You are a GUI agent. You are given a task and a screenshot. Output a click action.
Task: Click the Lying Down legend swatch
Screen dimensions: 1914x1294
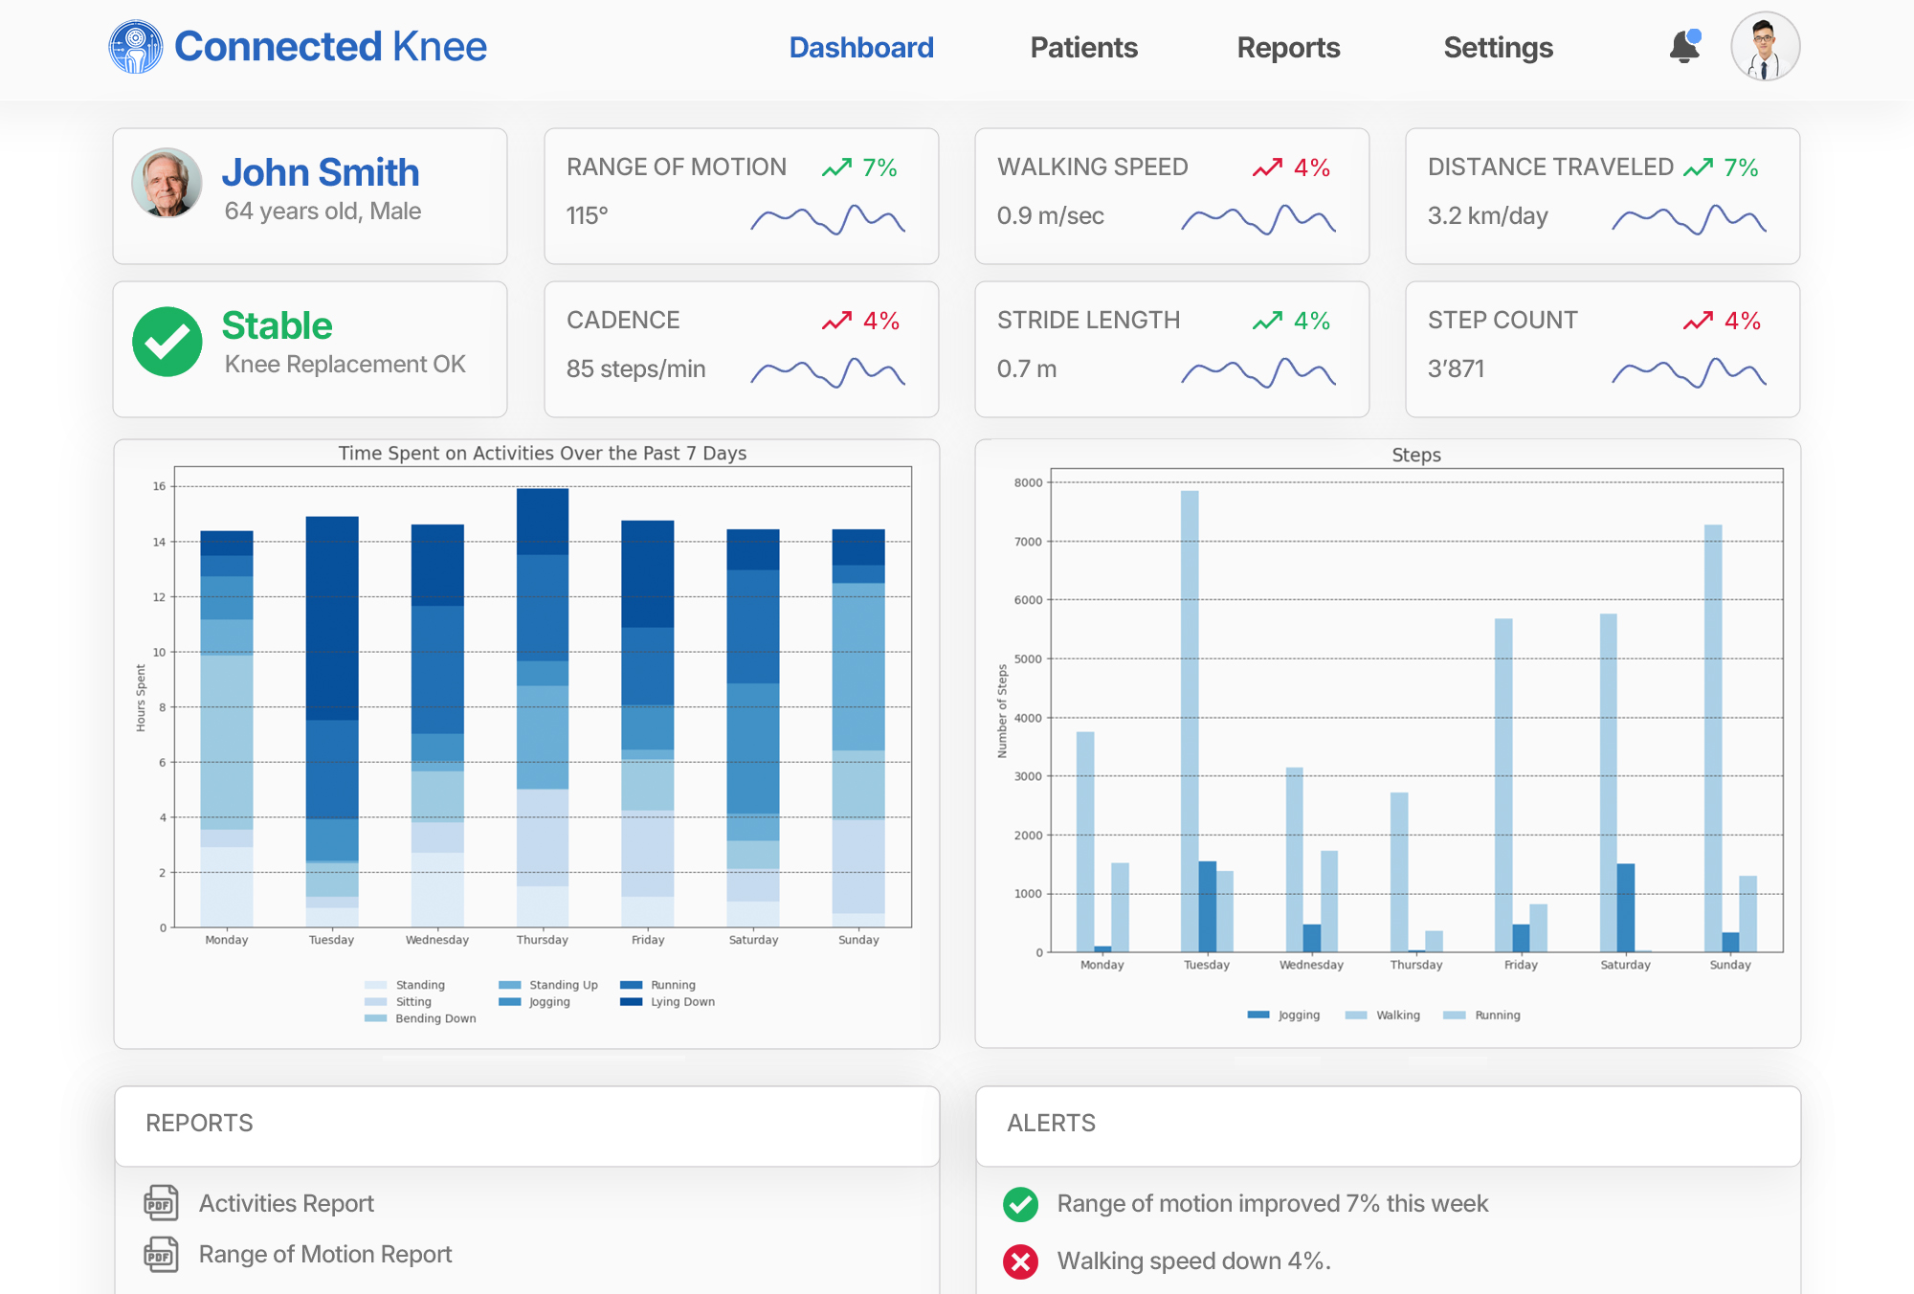click(x=631, y=1002)
